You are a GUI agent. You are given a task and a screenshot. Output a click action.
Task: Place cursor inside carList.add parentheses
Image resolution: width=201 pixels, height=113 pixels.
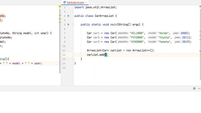[106, 55]
